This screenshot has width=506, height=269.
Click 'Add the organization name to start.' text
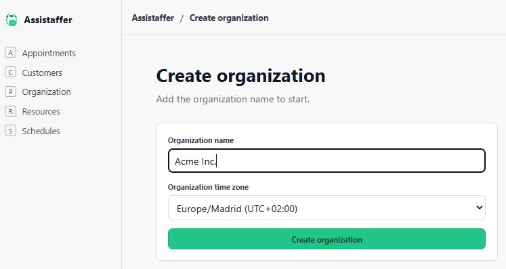pyautogui.click(x=232, y=99)
